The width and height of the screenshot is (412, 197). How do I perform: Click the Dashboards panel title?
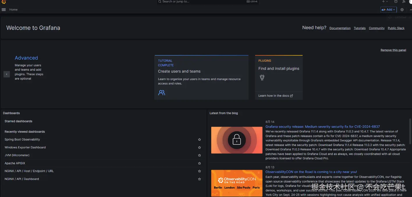coord(11,113)
